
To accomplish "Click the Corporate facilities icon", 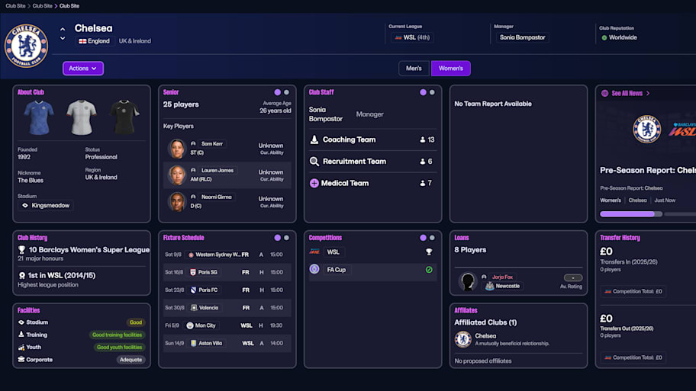I will (21, 360).
